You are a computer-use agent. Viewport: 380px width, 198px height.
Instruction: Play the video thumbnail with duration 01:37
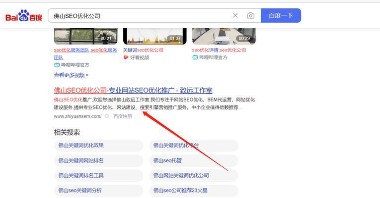(155, 36)
